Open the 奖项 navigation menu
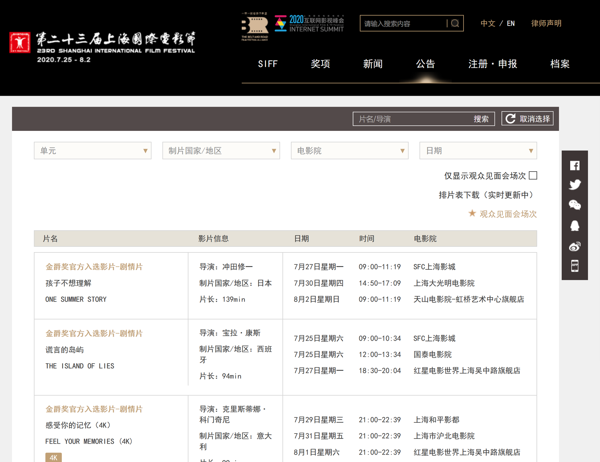The width and height of the screenshot is (600, 462). pos(320,64)
